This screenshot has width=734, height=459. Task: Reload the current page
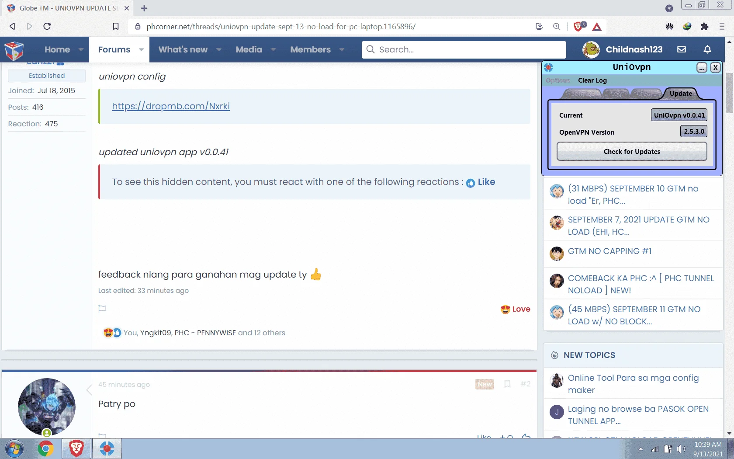click(x=47, y=26)
